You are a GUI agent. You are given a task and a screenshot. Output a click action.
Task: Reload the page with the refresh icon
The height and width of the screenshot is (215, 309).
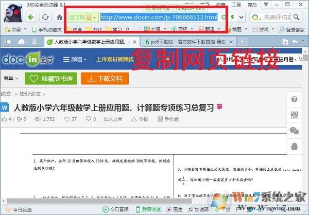(45, 17)
